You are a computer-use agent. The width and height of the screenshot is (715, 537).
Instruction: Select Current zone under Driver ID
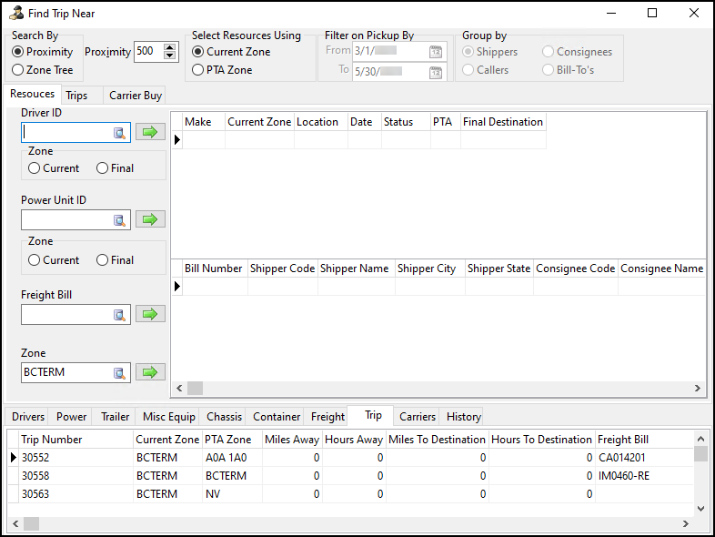coord(35,168)
